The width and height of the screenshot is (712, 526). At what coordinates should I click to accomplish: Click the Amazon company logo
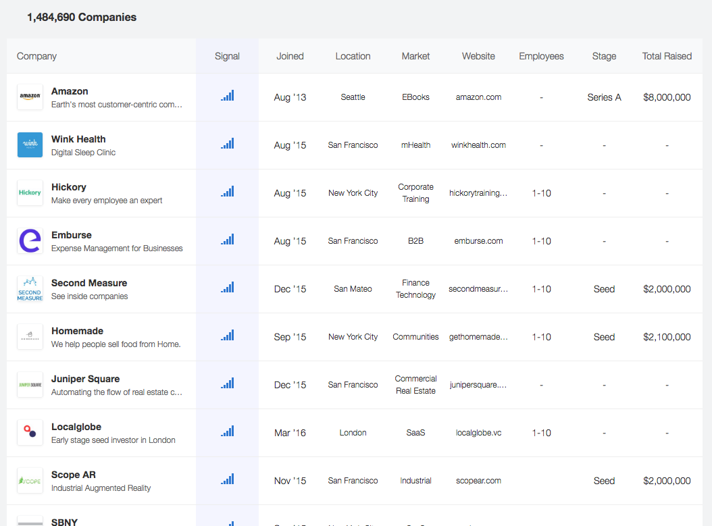tap(30, 97)
